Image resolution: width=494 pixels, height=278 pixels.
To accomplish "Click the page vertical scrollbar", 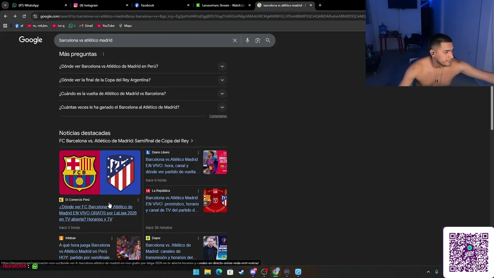I will coord(492,108).
